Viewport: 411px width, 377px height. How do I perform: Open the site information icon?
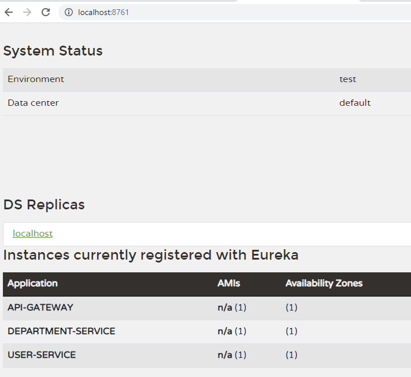click(x=69, y=12)
